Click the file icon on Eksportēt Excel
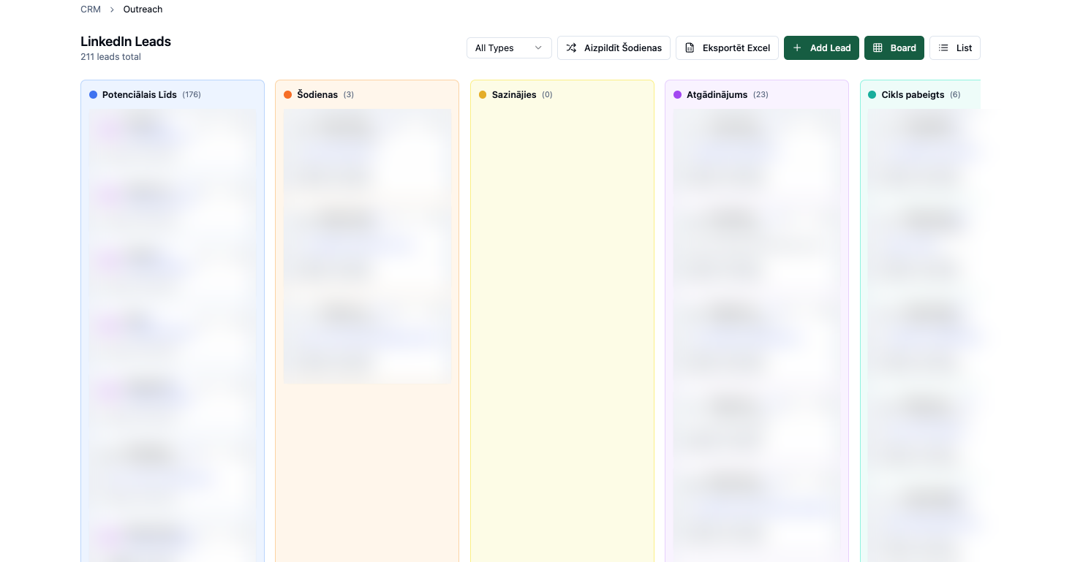Screen dimensions: 1083x562 click(x=690, y=48)
